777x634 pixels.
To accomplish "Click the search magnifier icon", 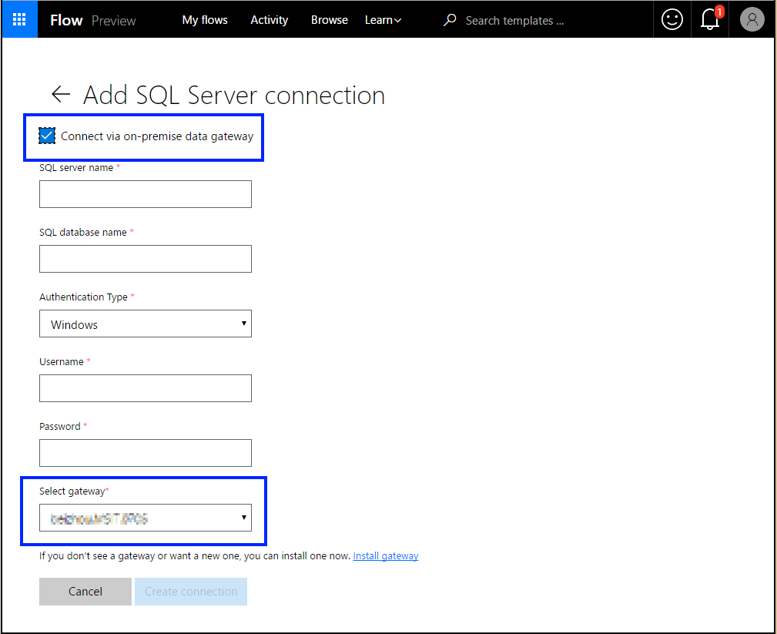I will click(450, 20).
